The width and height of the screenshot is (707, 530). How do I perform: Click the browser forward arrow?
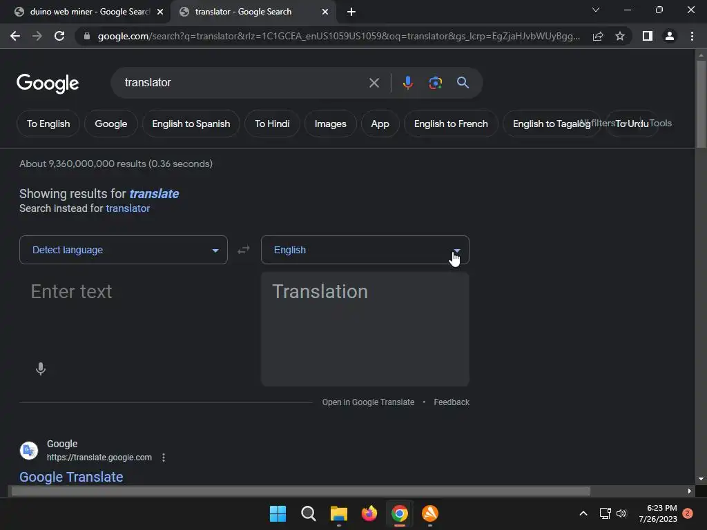point(37,36)
